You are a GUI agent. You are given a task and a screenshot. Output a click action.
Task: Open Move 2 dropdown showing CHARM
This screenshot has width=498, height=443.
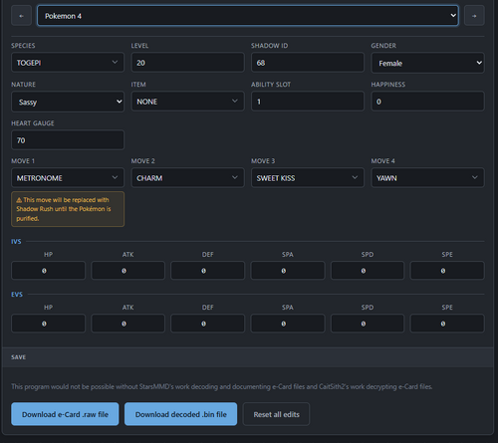point(187,178)
